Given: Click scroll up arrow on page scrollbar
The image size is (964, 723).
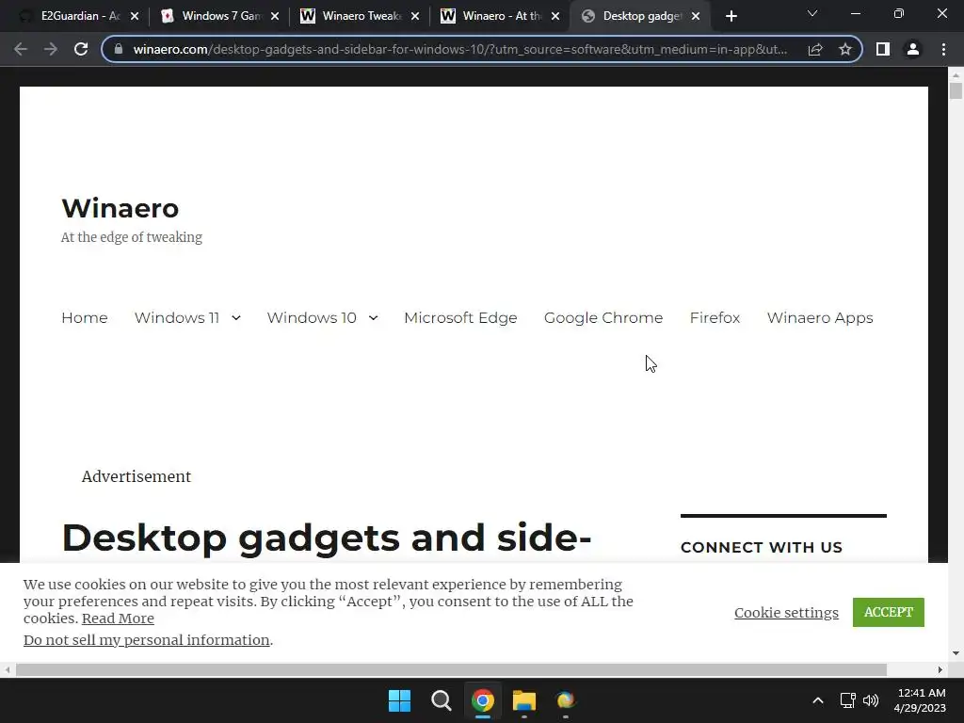Looking at the screenshot, I should 956,75.
